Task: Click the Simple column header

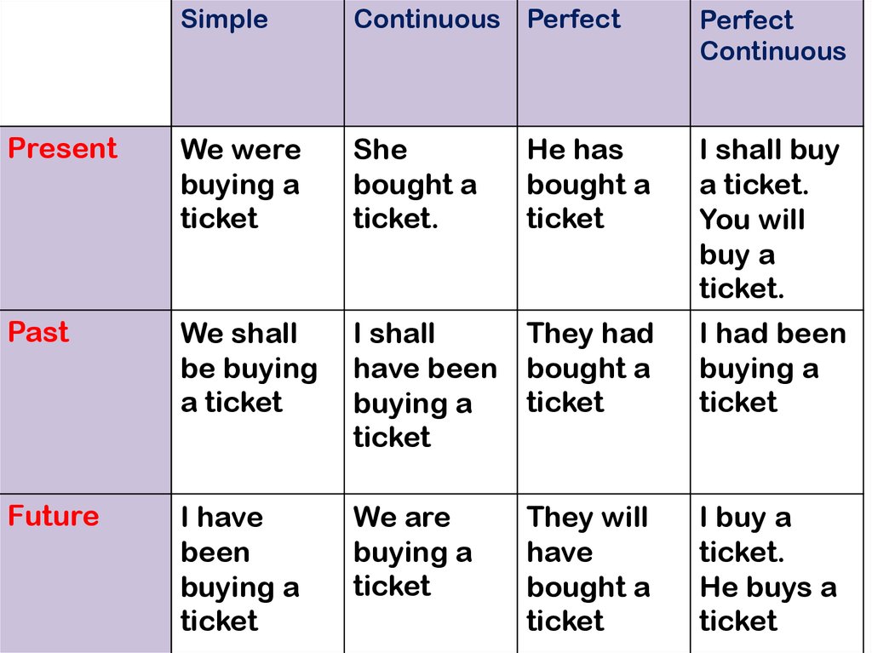Action: (x=257, y=63)
